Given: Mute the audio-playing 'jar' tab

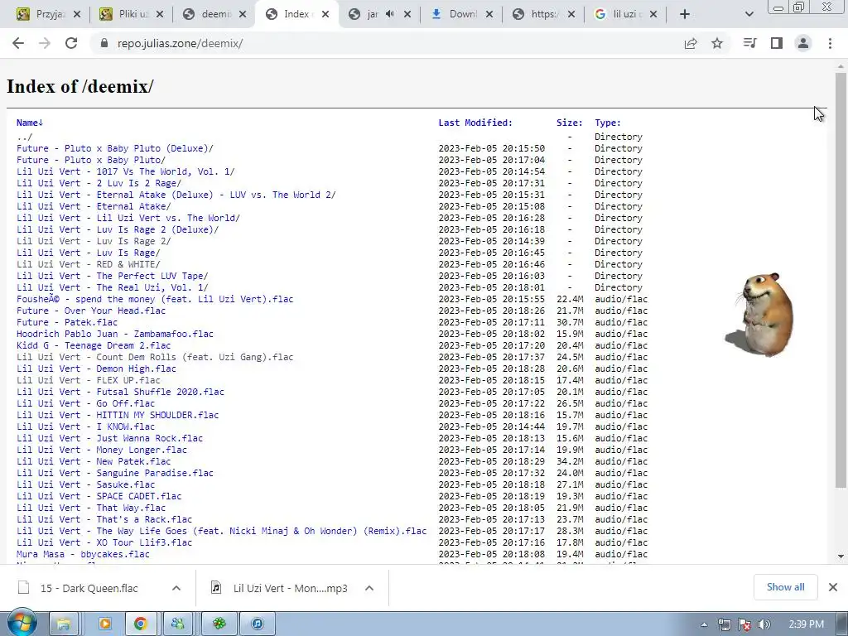Looking at the screenshot, I should (390, 14).
